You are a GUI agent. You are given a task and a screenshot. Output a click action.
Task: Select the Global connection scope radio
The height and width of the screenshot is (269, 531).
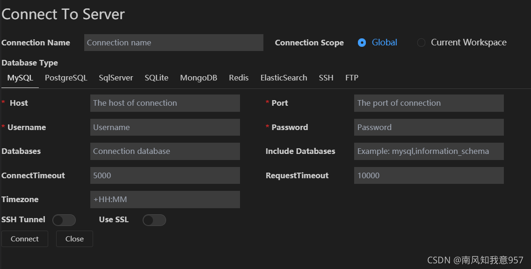click(x=362, y=43)
